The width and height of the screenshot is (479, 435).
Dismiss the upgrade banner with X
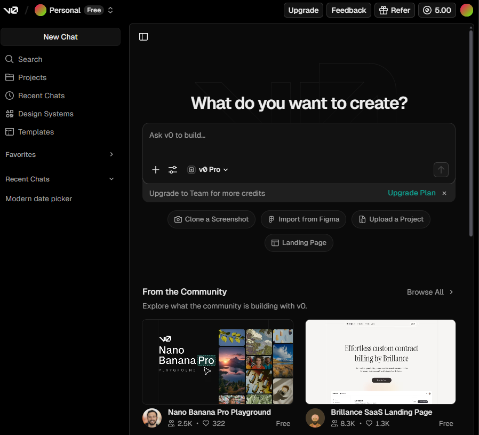[444, 193]
